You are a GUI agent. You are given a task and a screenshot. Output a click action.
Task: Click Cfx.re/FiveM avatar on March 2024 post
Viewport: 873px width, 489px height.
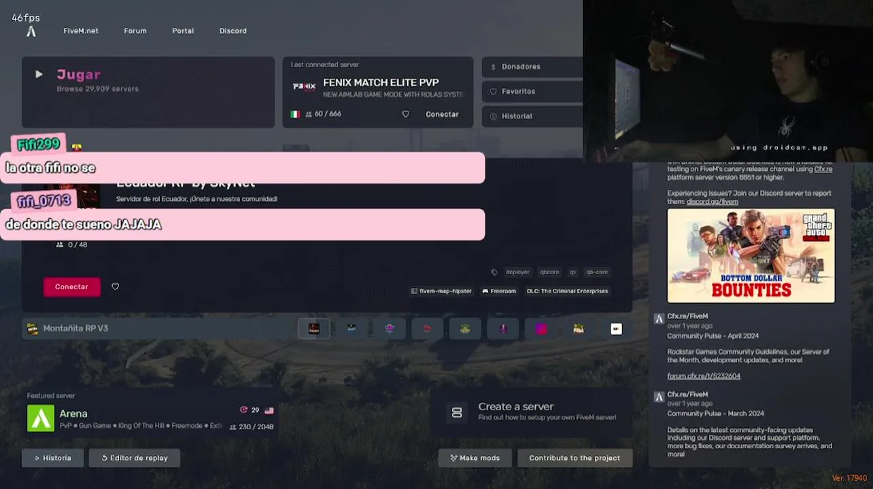tap(658, 397)
